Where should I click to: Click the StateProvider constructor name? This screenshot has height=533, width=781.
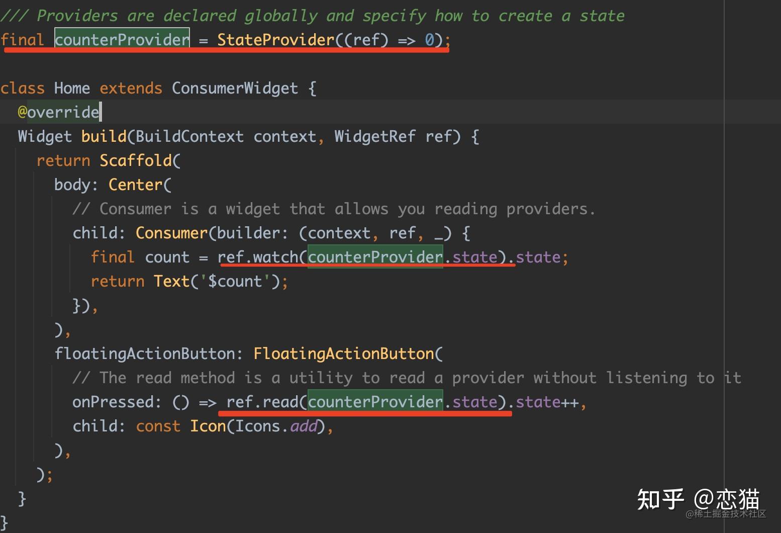(x=275, y=39)
